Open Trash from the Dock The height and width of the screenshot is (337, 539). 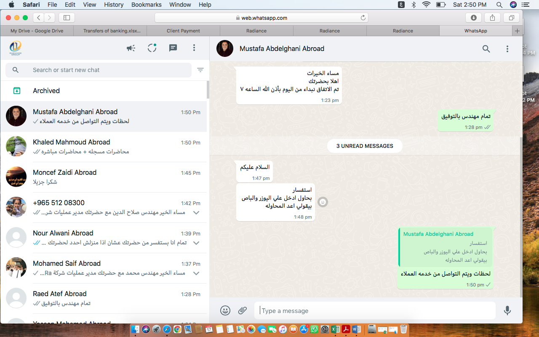pos(403,329)
